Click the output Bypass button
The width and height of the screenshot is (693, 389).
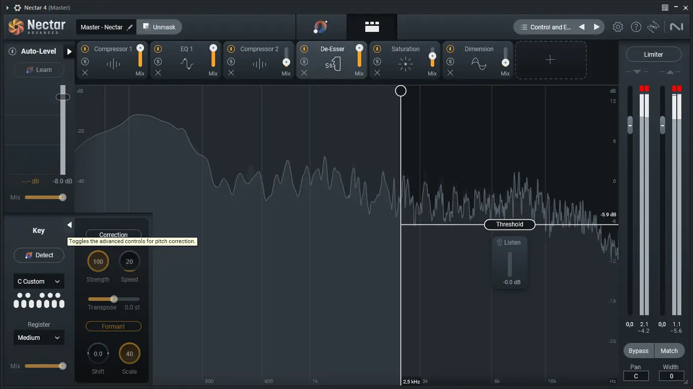tap(638, 351)
